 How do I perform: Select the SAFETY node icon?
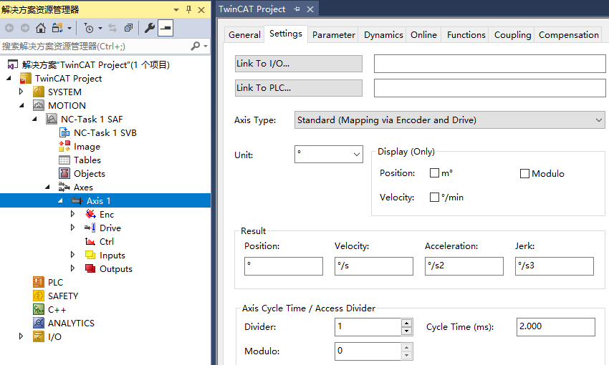(x=39, y=296)
